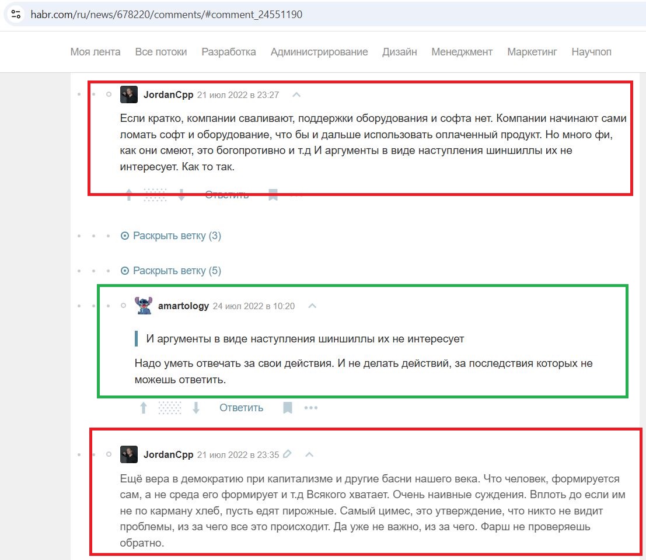Screen dimensions: 646x560
Task: Open site information icon in address bar
Action: click(16, 15)
